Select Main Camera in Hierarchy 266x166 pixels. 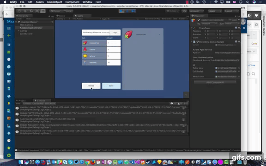pos(26,25)
